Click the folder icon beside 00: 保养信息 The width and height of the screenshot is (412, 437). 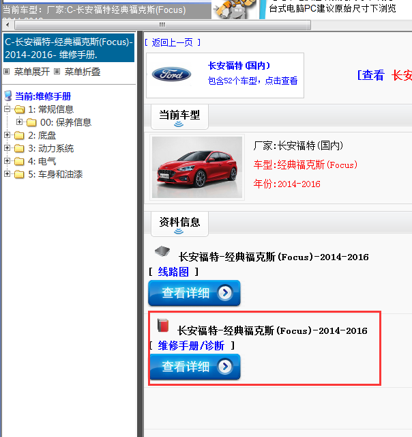click(x=31, y=122)
